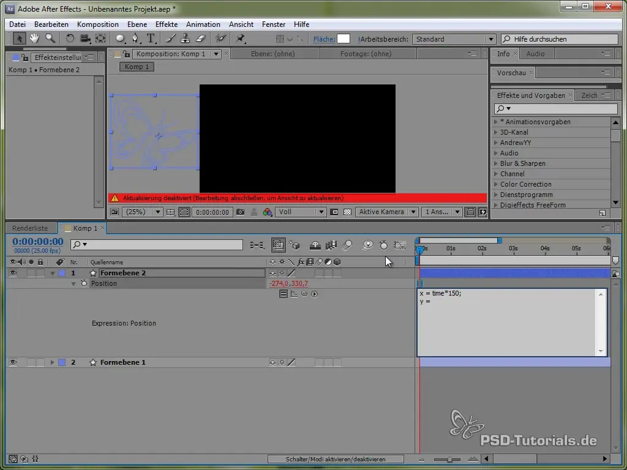Screen dimensions: 627x470
Task: Open the expression language menu play icon
Action: [x=314, y=294]
